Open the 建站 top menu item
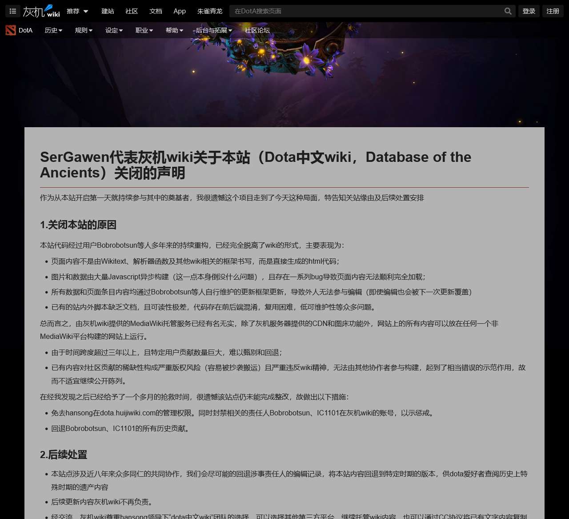This screenshot has width=569, height=519. (108, 11)
